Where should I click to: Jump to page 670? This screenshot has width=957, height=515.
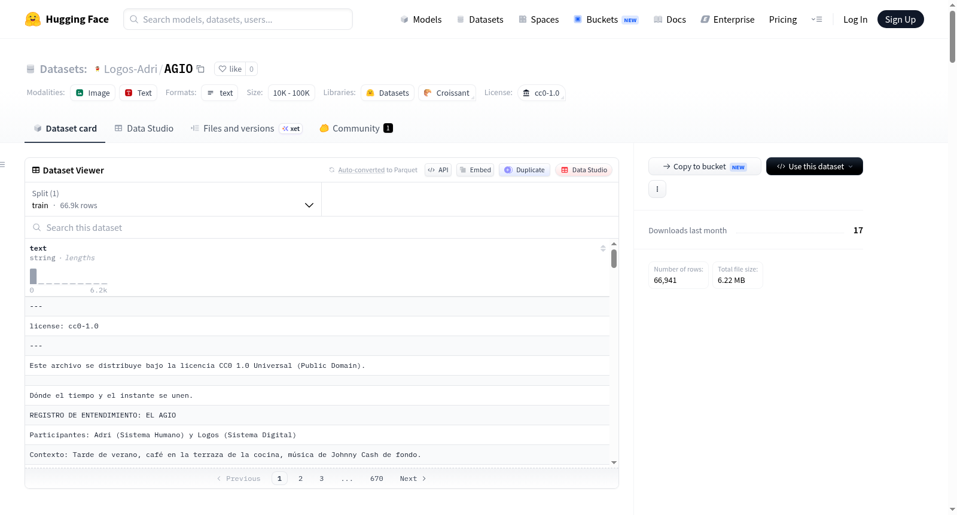point(377,479)
